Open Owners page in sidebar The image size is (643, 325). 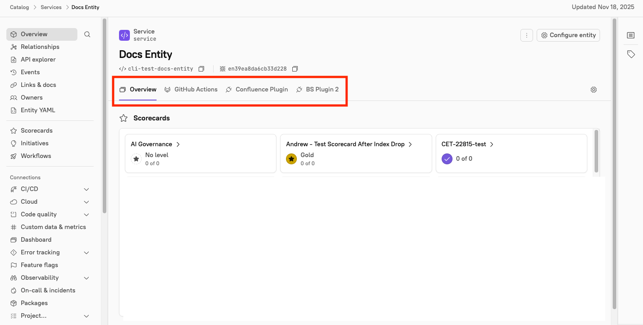point(32,98)
